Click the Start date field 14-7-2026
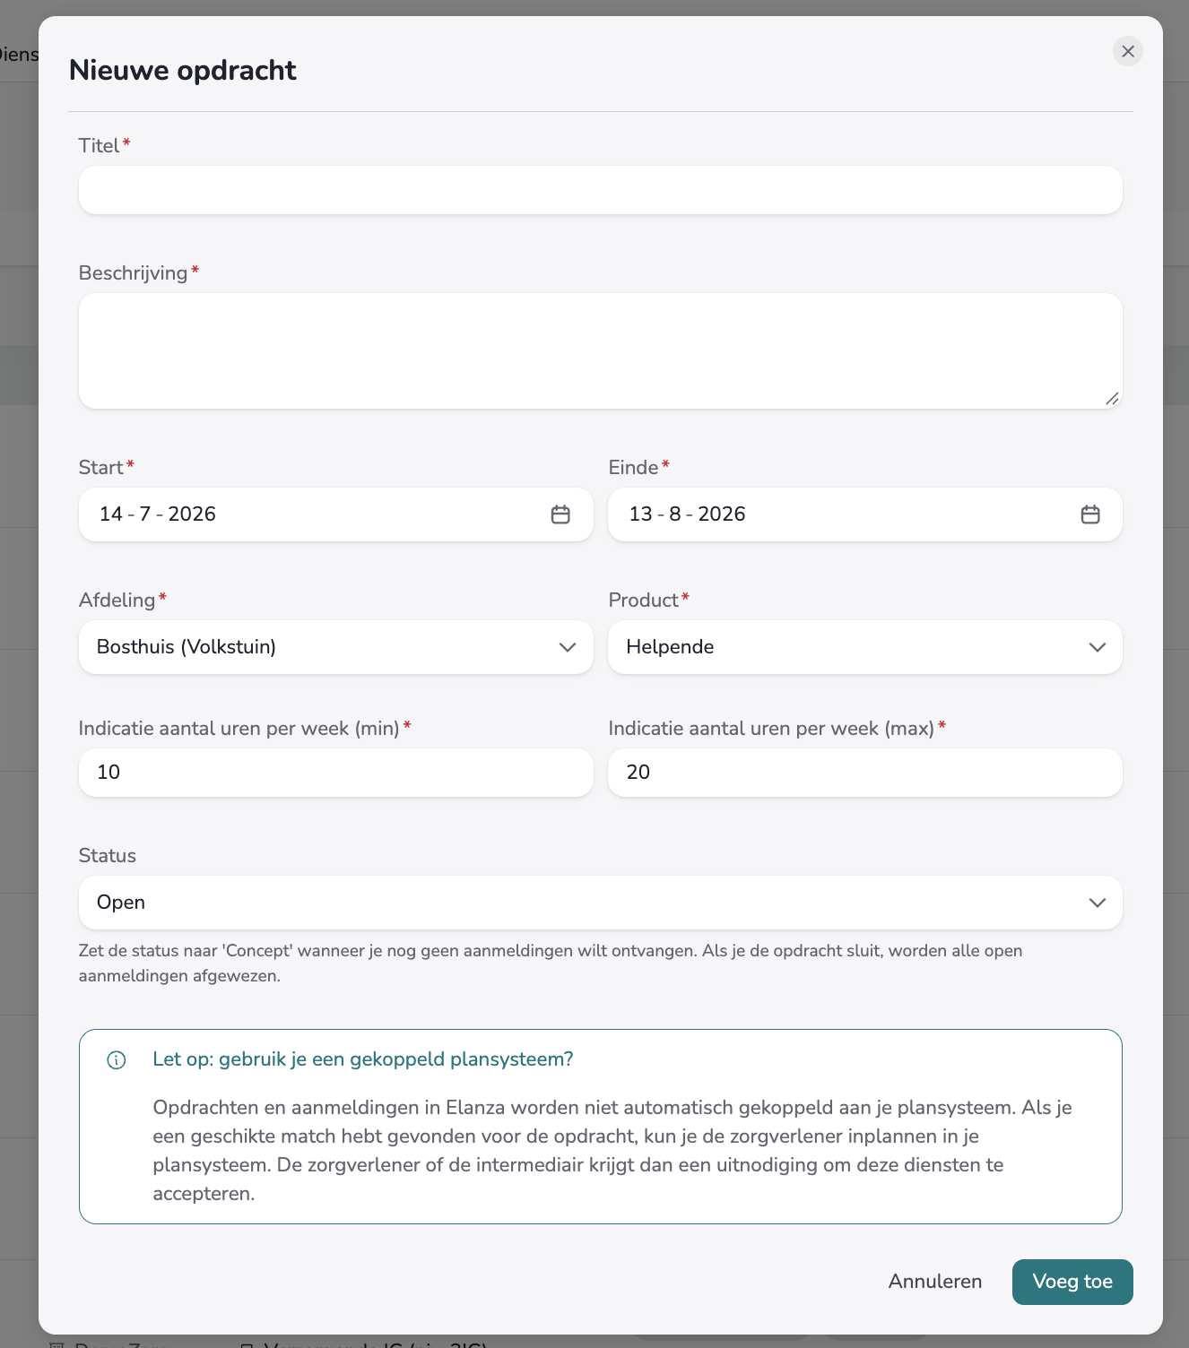Screen dimensions: 1189x1348 pos(336,514)
